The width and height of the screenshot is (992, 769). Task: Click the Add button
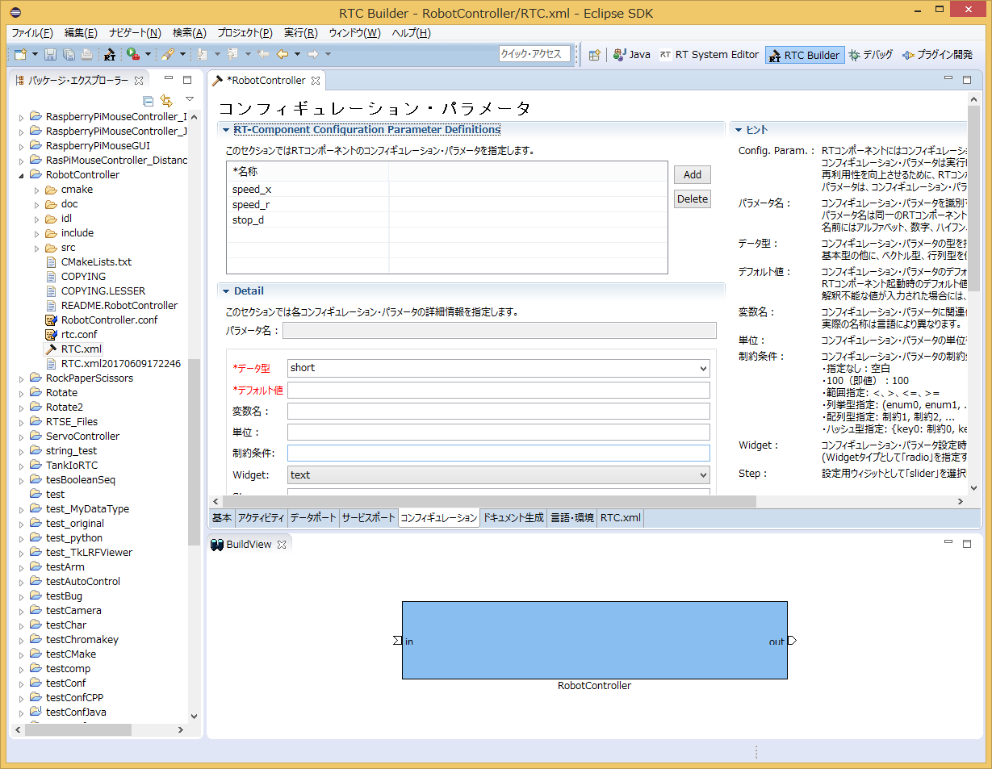pyautogui.click(x=692, y=175)
